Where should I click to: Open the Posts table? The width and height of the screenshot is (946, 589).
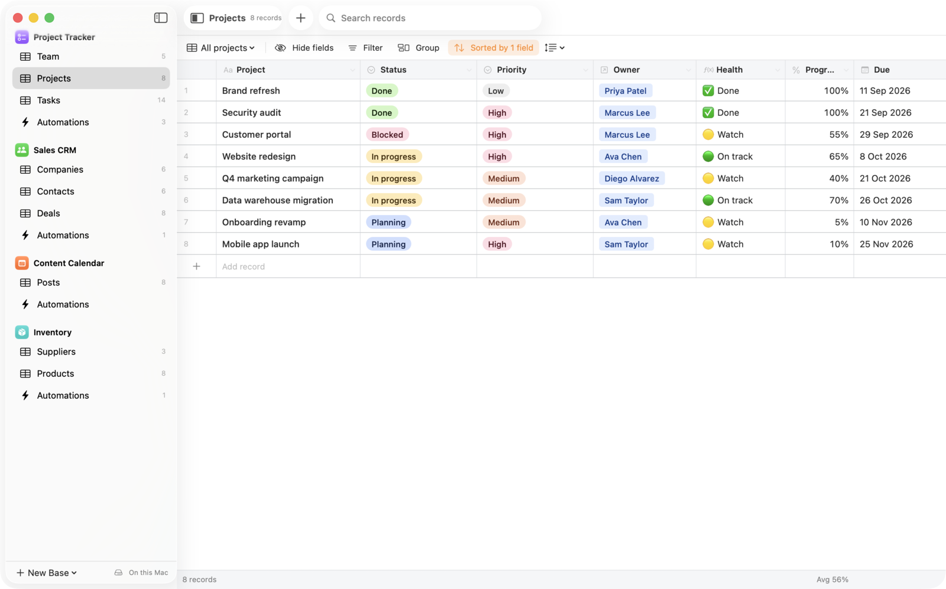tap(91, 282)
